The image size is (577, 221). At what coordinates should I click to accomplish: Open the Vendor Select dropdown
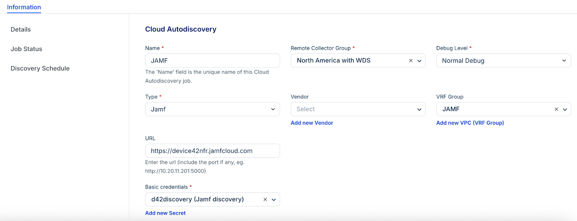tap(358, 109)
